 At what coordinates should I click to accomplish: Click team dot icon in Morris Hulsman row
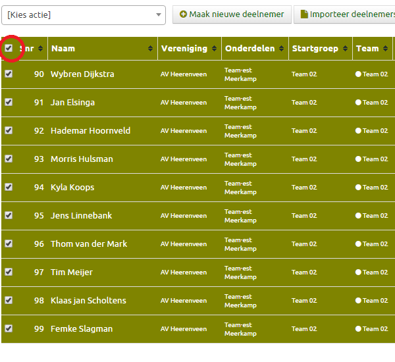coord(358,159)
